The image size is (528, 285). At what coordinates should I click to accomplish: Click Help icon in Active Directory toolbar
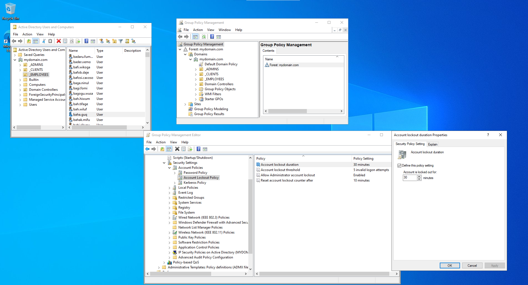pos(87,41)
